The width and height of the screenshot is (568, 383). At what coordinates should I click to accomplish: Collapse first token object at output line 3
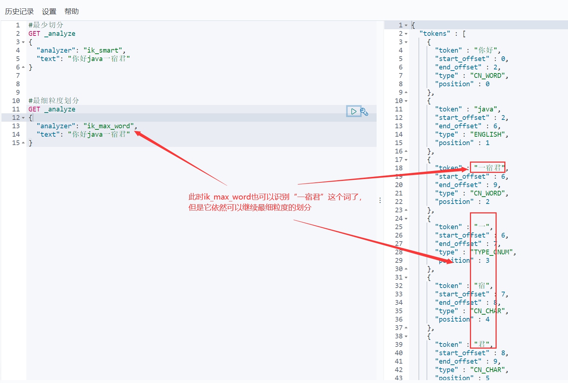(406, 42)
